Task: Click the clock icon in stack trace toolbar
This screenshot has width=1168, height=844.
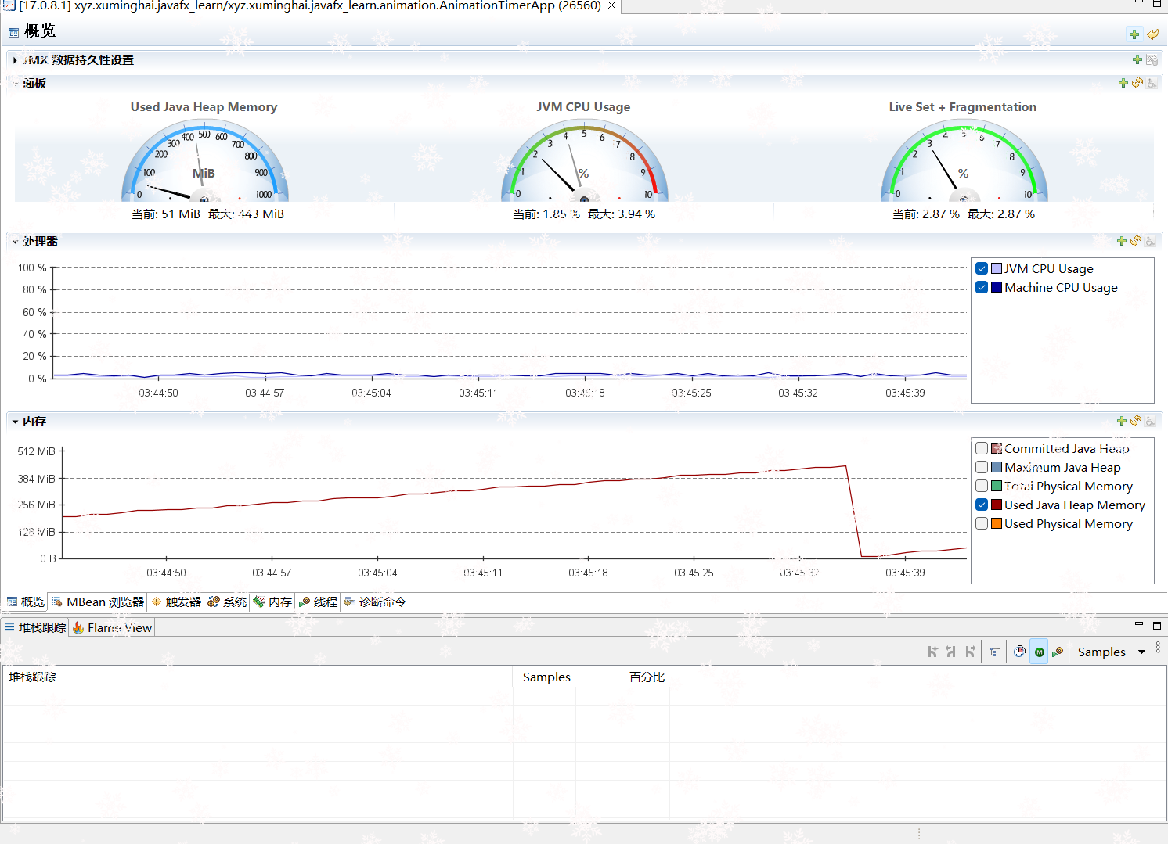Action: tap(1019, 652)
